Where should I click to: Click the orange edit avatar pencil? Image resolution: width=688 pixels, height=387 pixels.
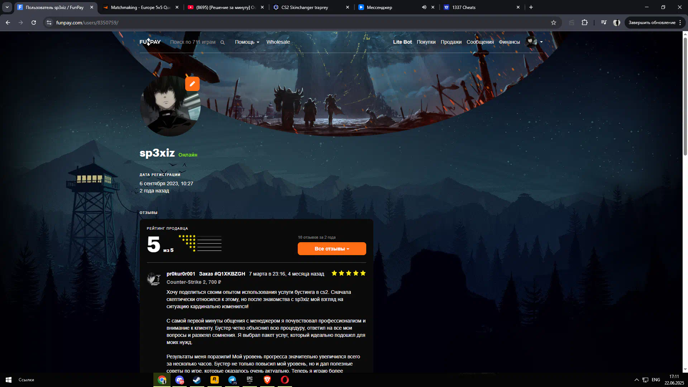(x=192, y=84)
